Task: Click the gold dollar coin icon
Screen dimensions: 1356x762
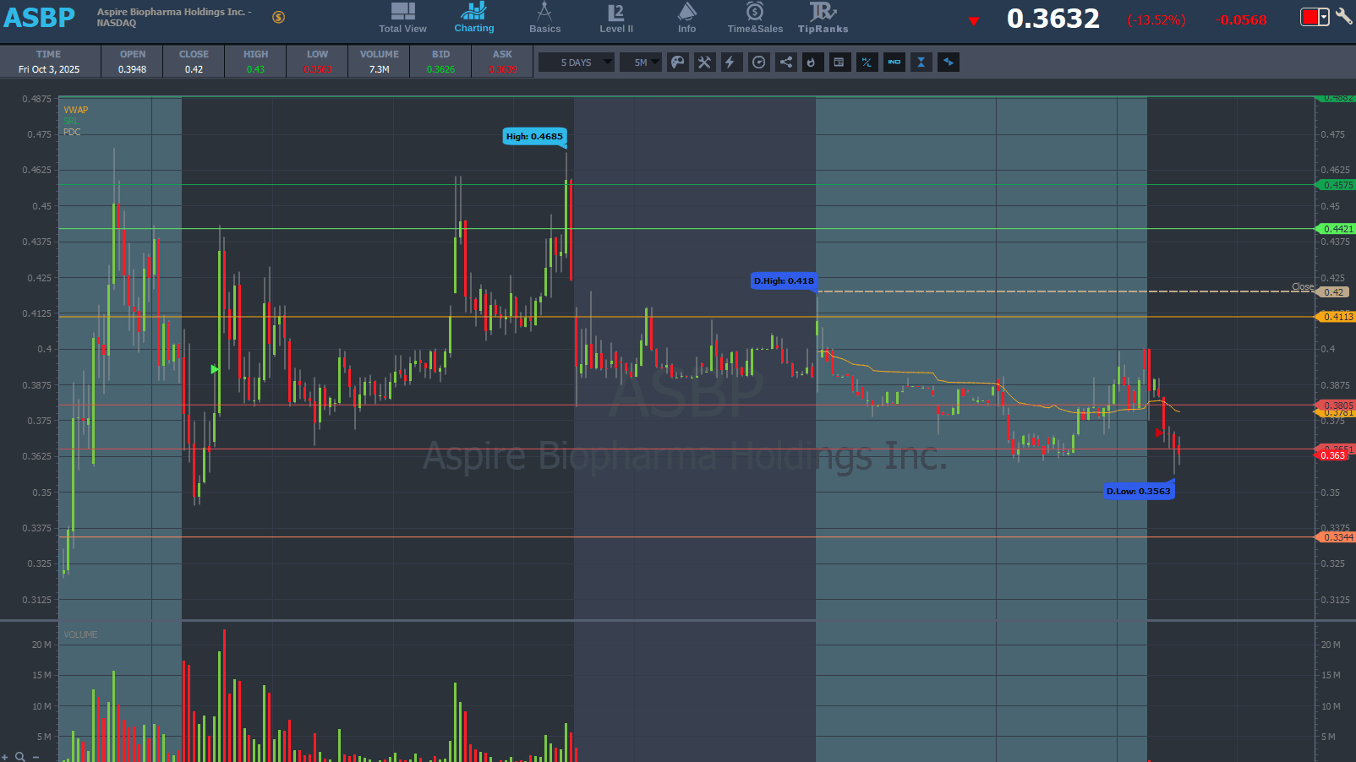Action: click(278, 17)
